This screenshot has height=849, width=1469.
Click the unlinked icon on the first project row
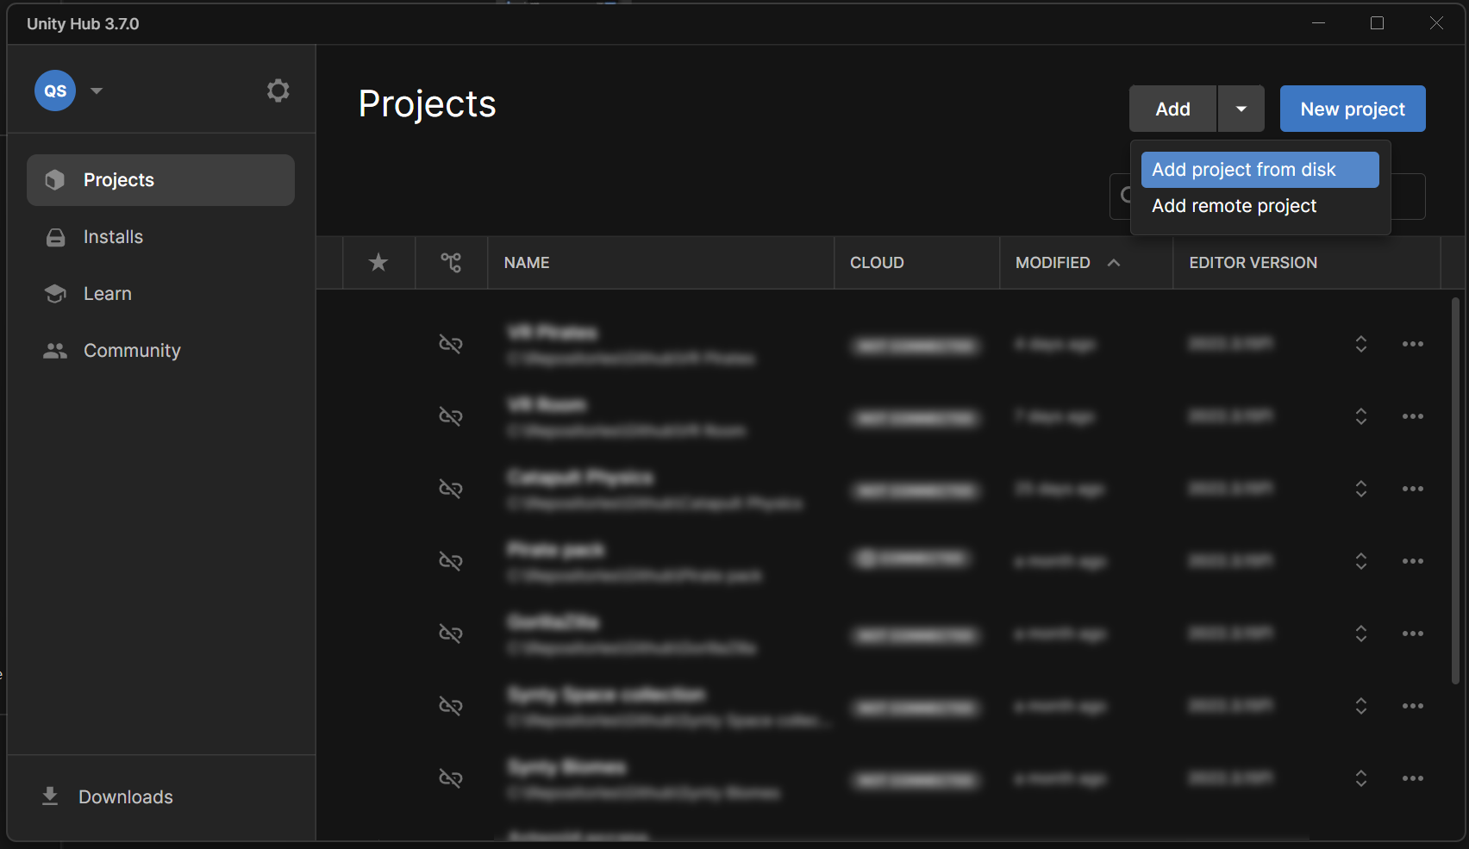[451, 344]
